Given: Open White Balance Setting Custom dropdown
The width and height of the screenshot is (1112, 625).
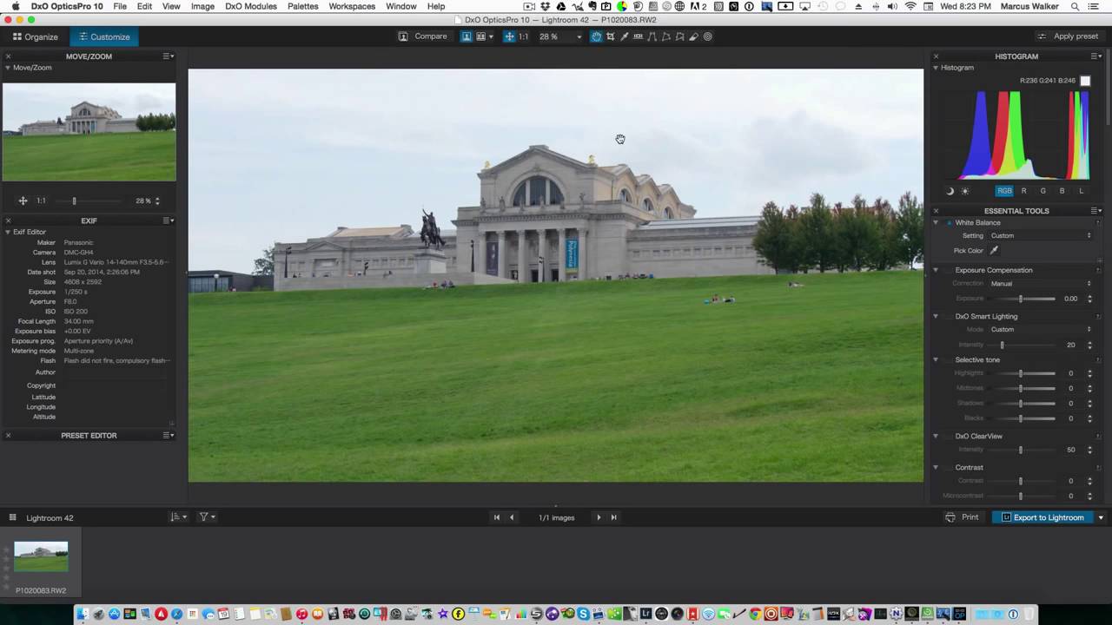Looking at the screenshot, I should coord(1040,236).
